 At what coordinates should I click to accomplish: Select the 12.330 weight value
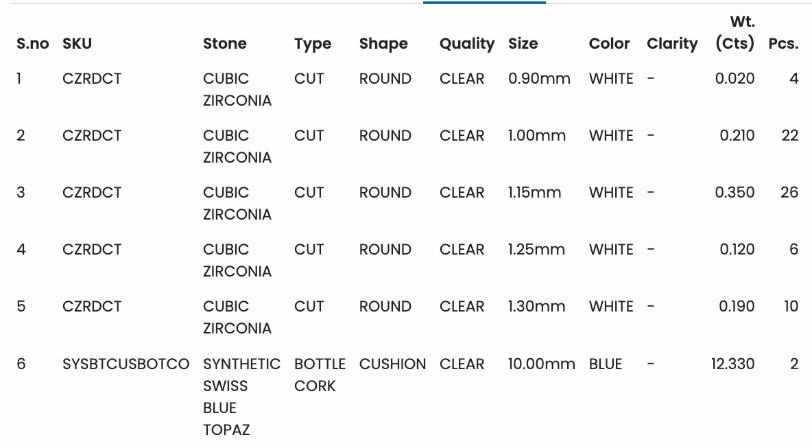(732, 364)
